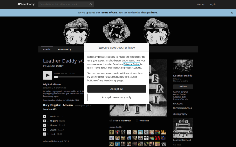Focus the artist, album, or track search field
The height and width of the screenshot is (147, 236).
66,4
